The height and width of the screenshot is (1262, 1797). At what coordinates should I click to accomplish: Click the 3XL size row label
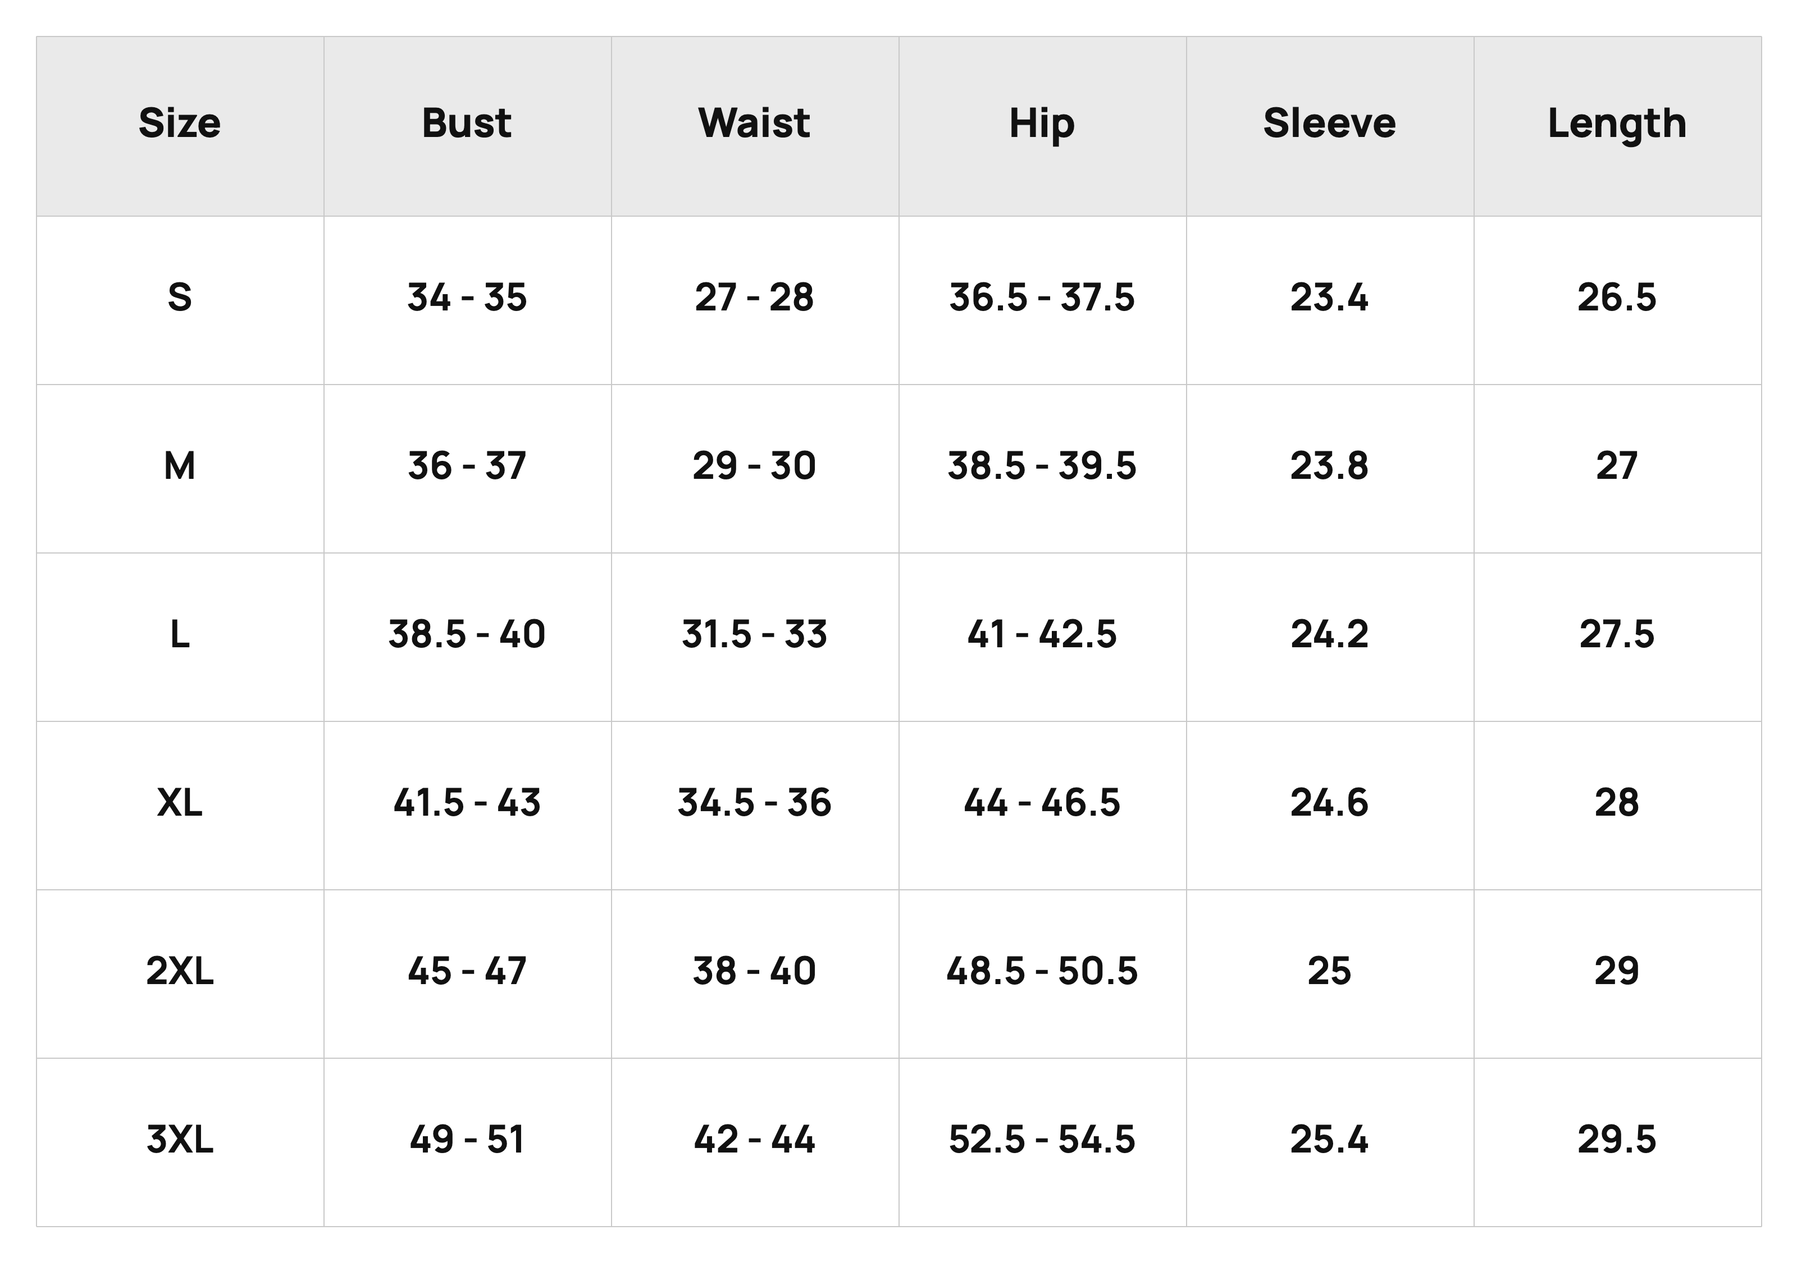pyautogui.click(x=180, y=1139)
